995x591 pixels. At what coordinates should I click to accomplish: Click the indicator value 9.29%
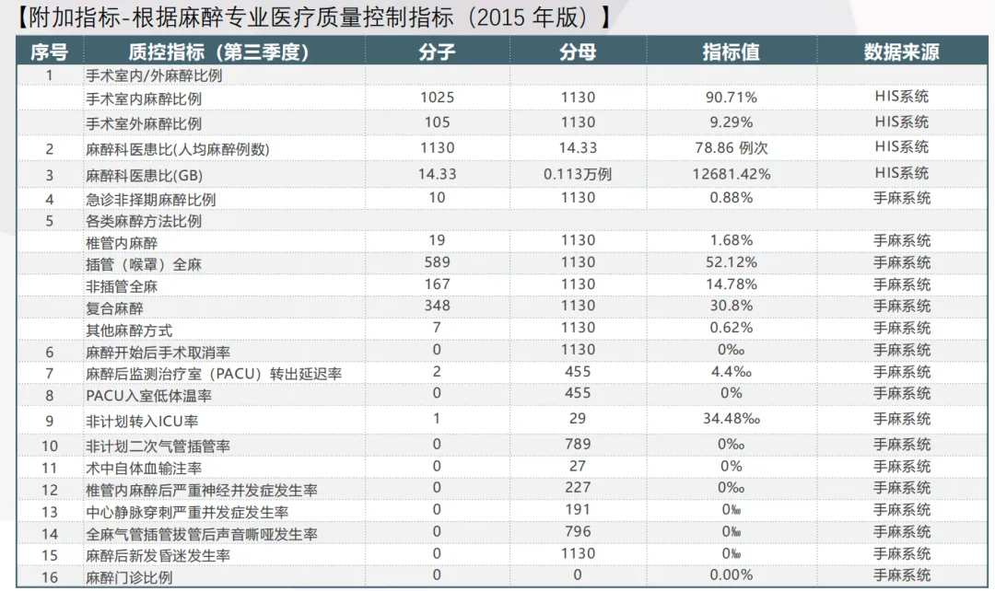731,122
